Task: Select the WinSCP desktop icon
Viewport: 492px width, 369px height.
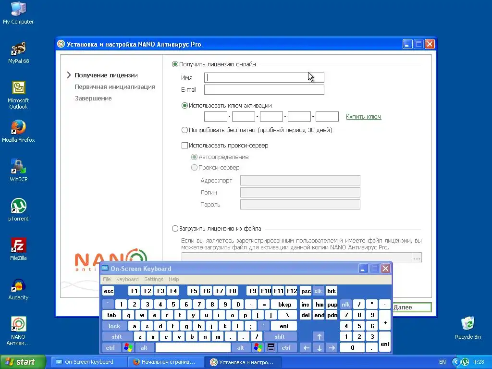Action: pyautogui.click(x=18, y=171)
